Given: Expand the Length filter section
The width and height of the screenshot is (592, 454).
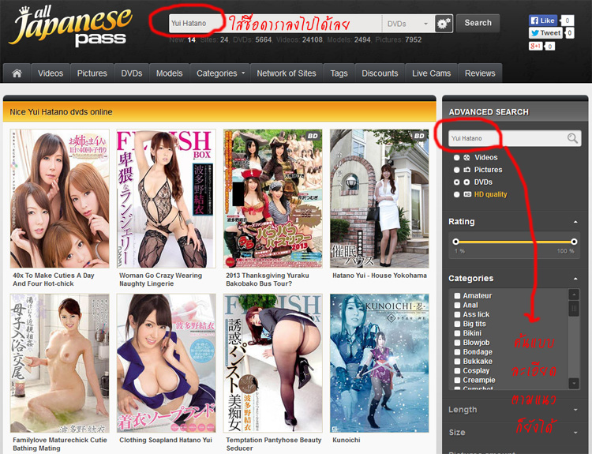Looking at the screenshot, I should tap(575, 410).
